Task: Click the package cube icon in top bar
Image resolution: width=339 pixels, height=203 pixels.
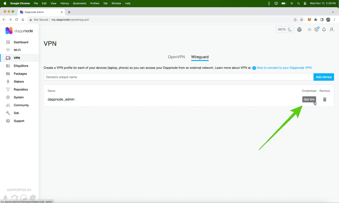Action: [x=316, y=30]
